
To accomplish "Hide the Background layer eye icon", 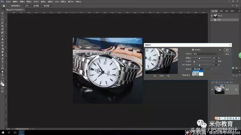I will pos(212,89).
